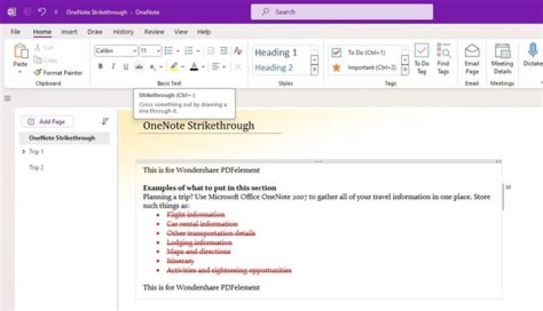Click the Paste clipboard icon

coord(21,51)
